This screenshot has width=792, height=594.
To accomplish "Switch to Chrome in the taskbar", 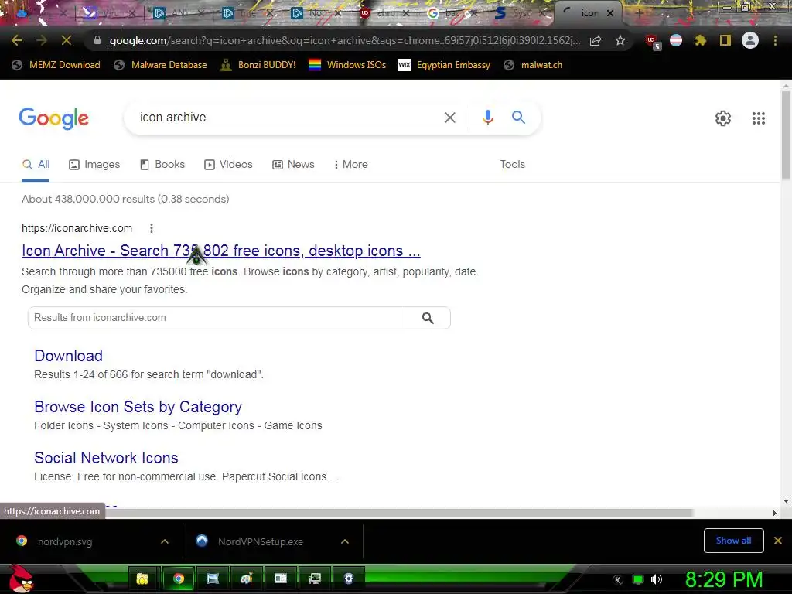I will [x=179, y=579].
